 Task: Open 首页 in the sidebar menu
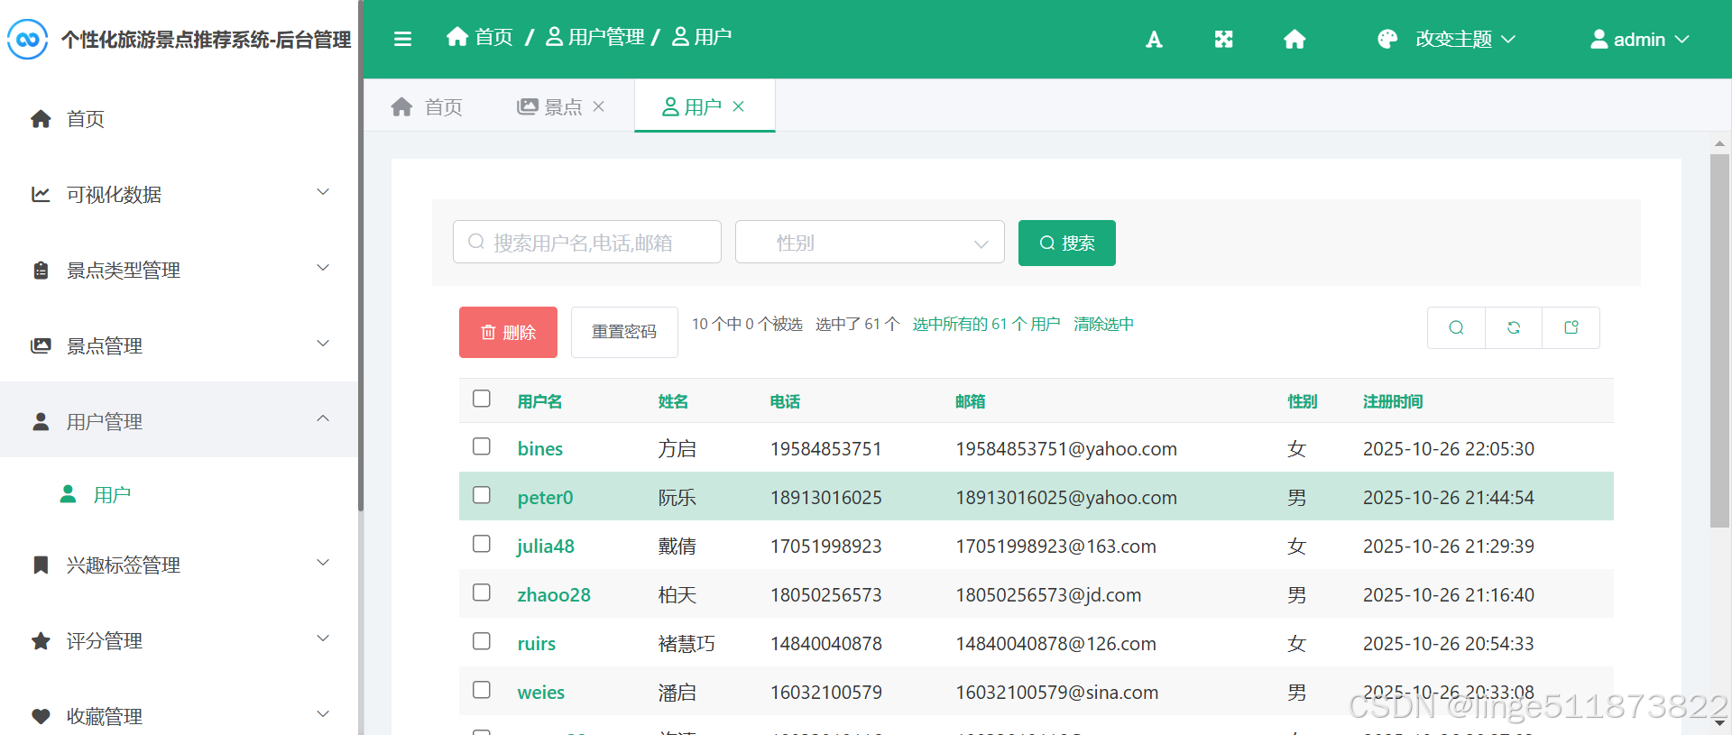coord(179,119)
